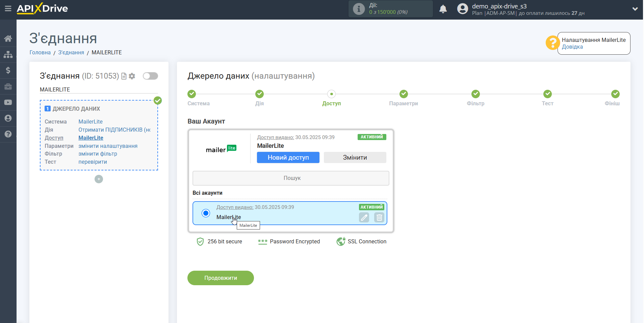Click the Змінити button
644x323 pixels.
[355, 157]
